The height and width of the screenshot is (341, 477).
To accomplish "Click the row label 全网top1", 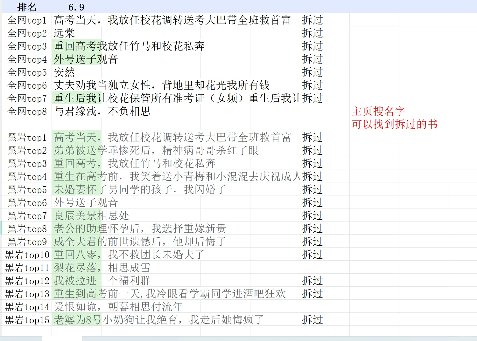I will coord(27,20).
